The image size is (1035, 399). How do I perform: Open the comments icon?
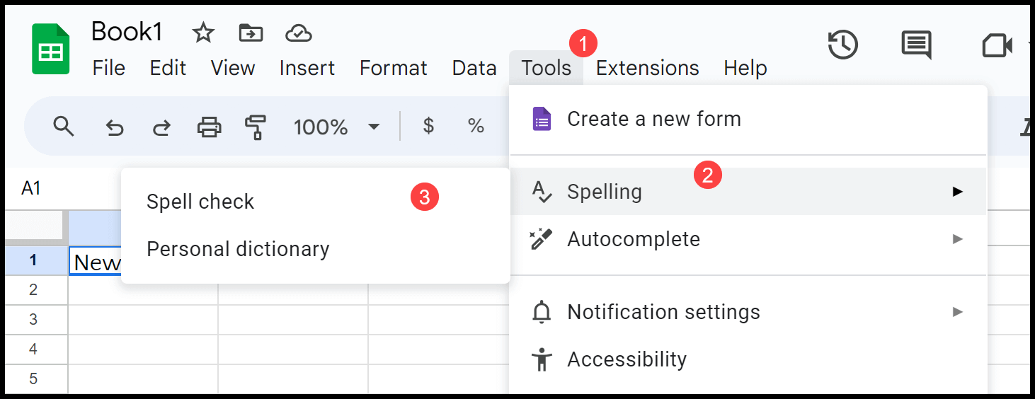click(x=916, y=45)
